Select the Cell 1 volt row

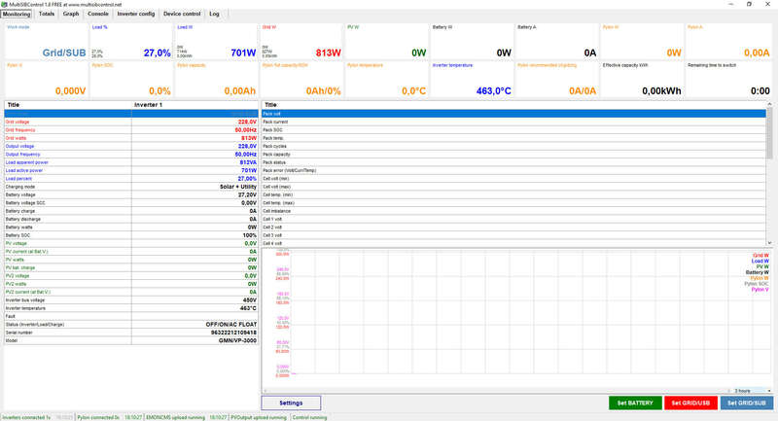point(513,219)
